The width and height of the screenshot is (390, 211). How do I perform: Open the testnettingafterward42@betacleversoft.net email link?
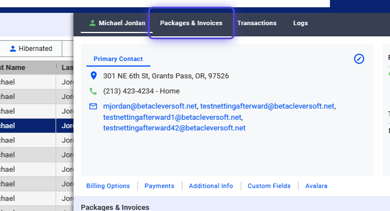pyautogui.click(x=175, y=128)
